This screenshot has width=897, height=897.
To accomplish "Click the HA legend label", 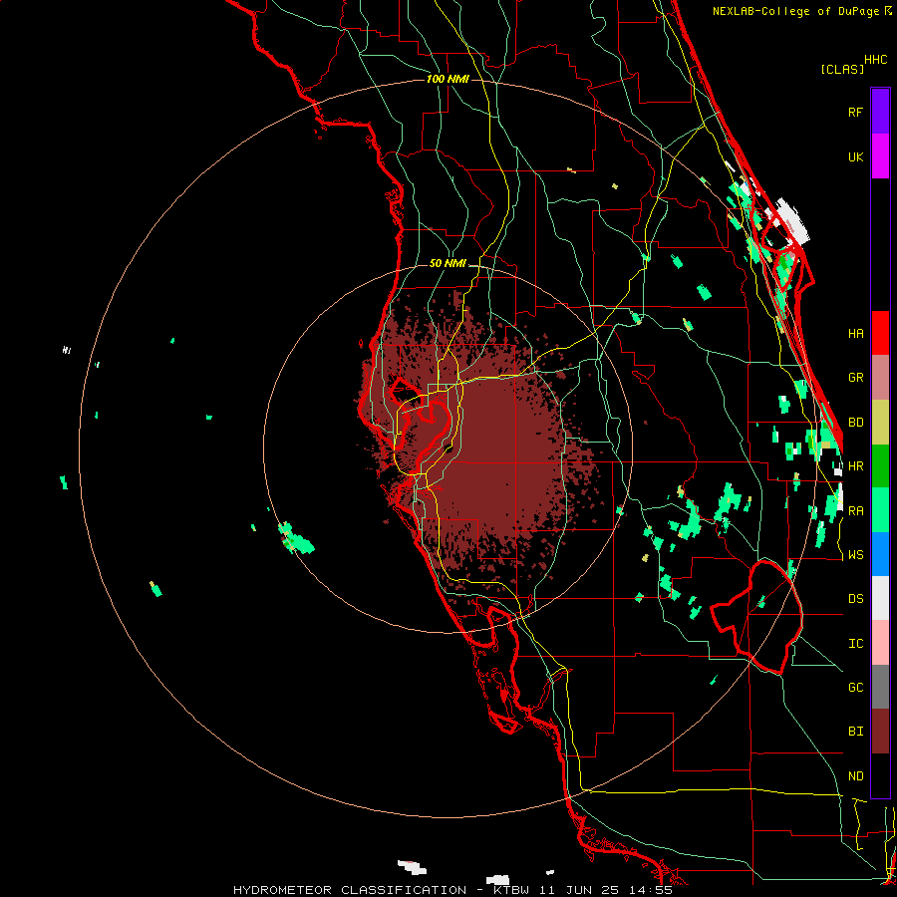I will 856,334.
